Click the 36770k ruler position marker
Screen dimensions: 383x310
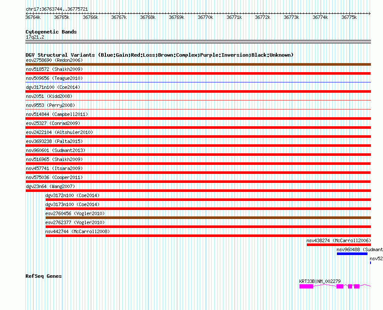(x=205, y=17)
